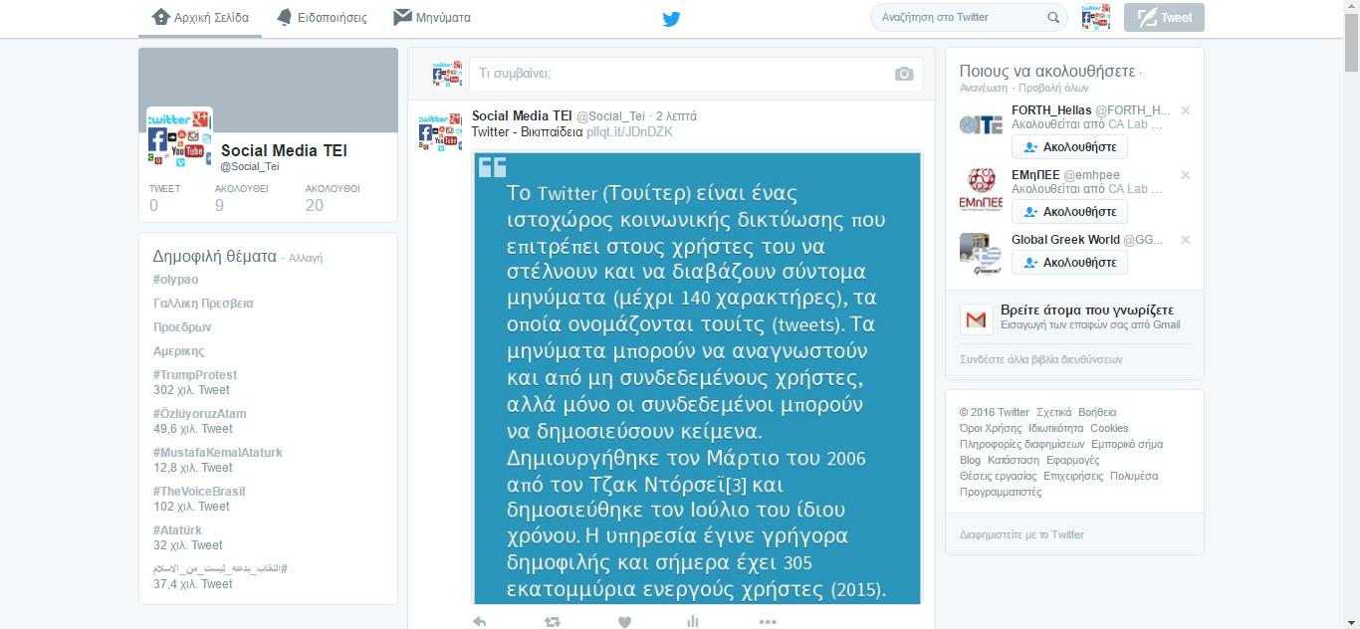The width and height of the screenshot is (1360, 629).
Task: Open Social Media TEI profile name in sidebar
Action: [x=284, y=150]
